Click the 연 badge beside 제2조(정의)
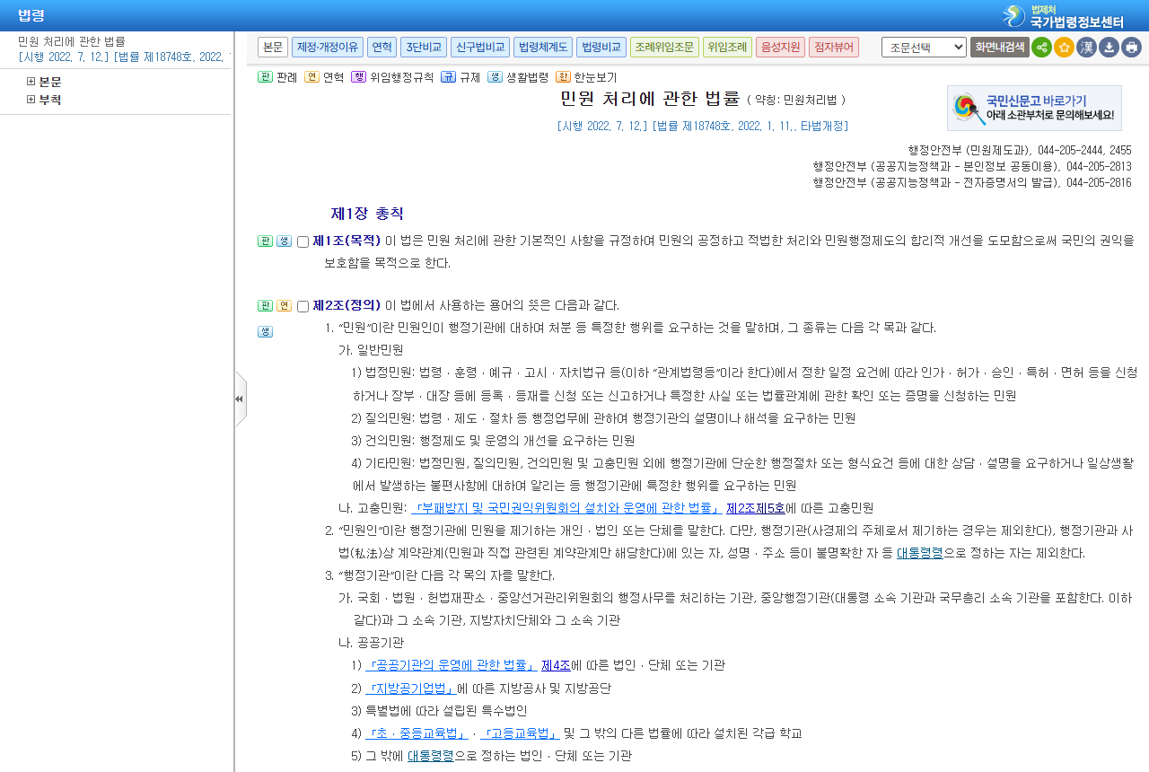 click(x=284, y=306)
